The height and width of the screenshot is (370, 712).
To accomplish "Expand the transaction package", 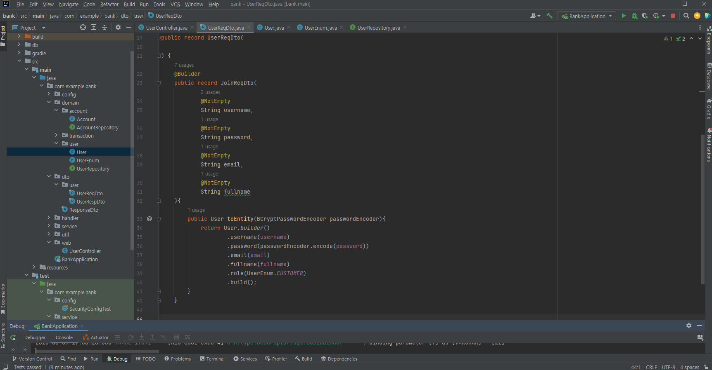I will click(x=56, y=136).
